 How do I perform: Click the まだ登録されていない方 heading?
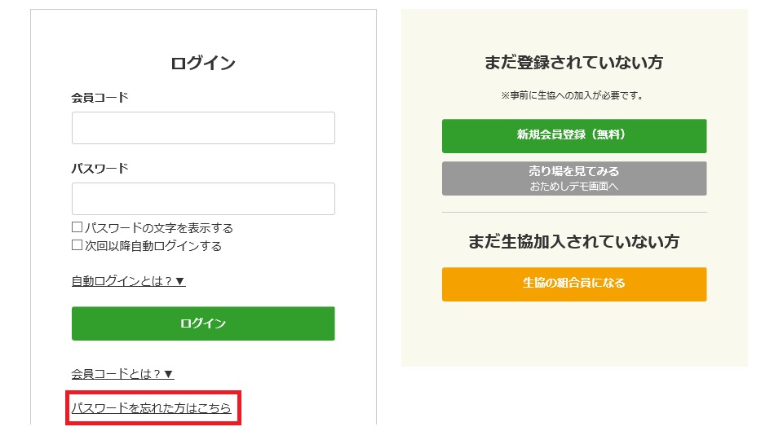tap(574, 63)
